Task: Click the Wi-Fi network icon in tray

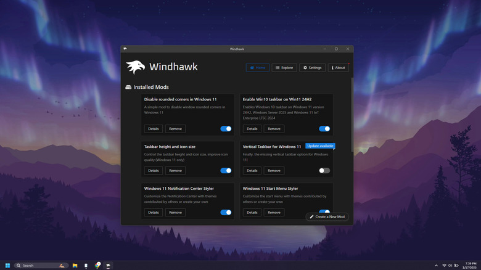Action: [444, 265]
